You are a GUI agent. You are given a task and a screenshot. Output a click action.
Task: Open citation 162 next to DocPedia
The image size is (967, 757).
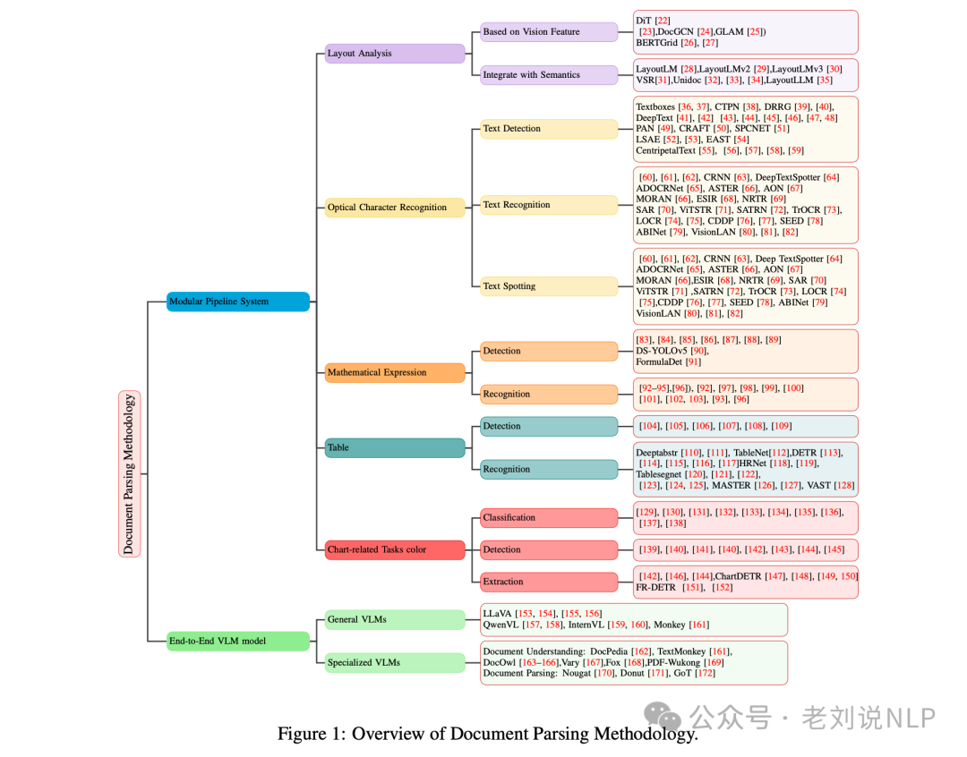[641, 651]
